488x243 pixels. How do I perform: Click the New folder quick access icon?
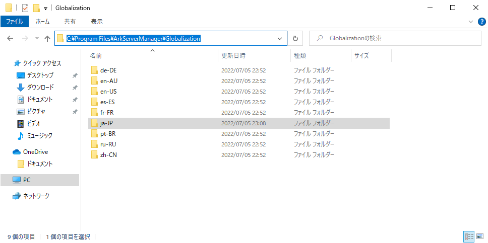click(36, 8)
